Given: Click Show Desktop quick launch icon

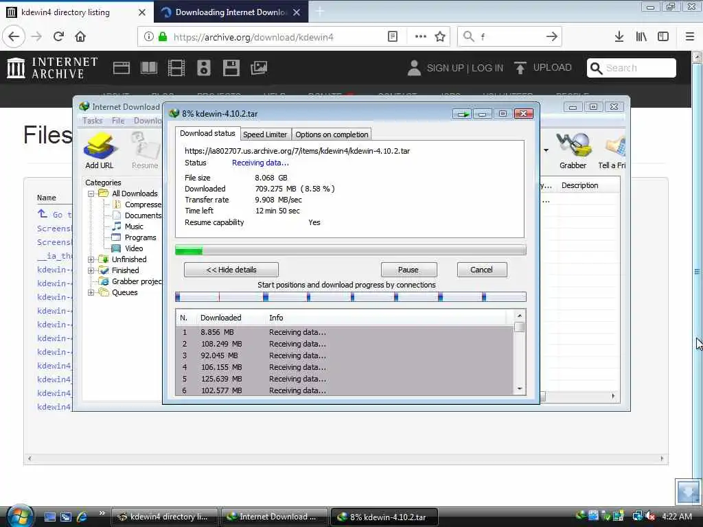Looking at the screenshot, I should (x=49, y=517).
